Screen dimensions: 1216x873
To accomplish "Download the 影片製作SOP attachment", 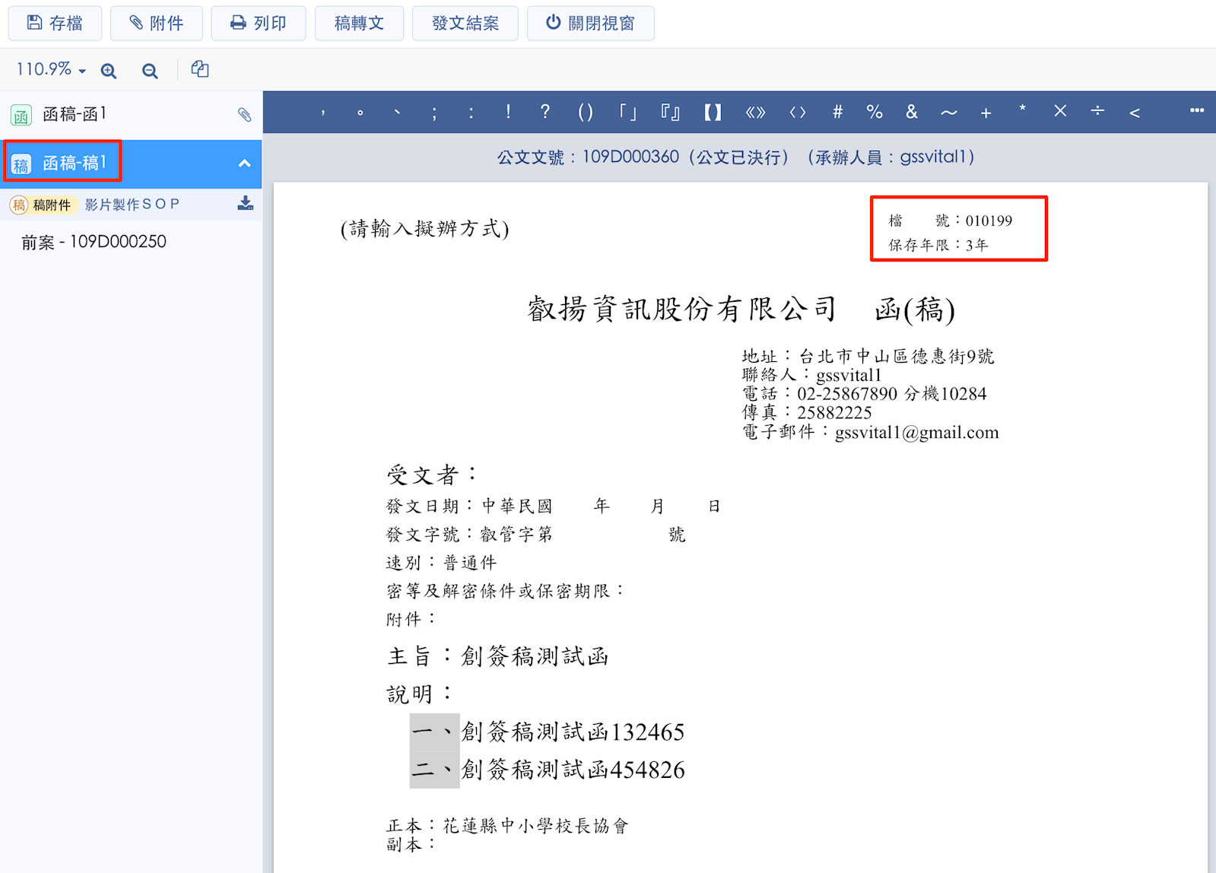I will tap(245, 204).
